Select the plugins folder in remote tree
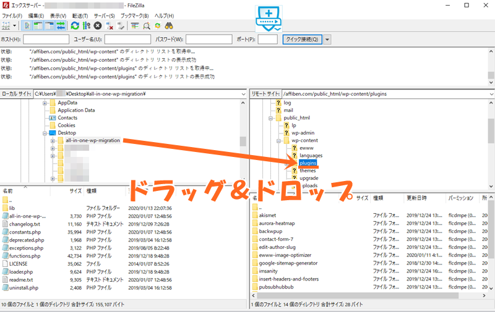 point(308,163)
